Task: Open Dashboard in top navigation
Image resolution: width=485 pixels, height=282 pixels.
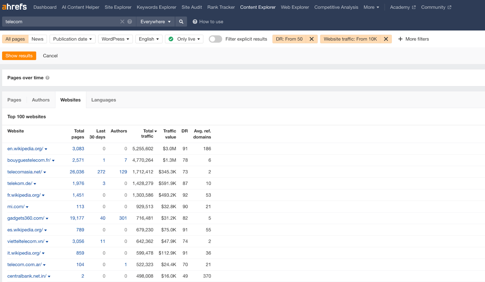Action: coord(45,7)
